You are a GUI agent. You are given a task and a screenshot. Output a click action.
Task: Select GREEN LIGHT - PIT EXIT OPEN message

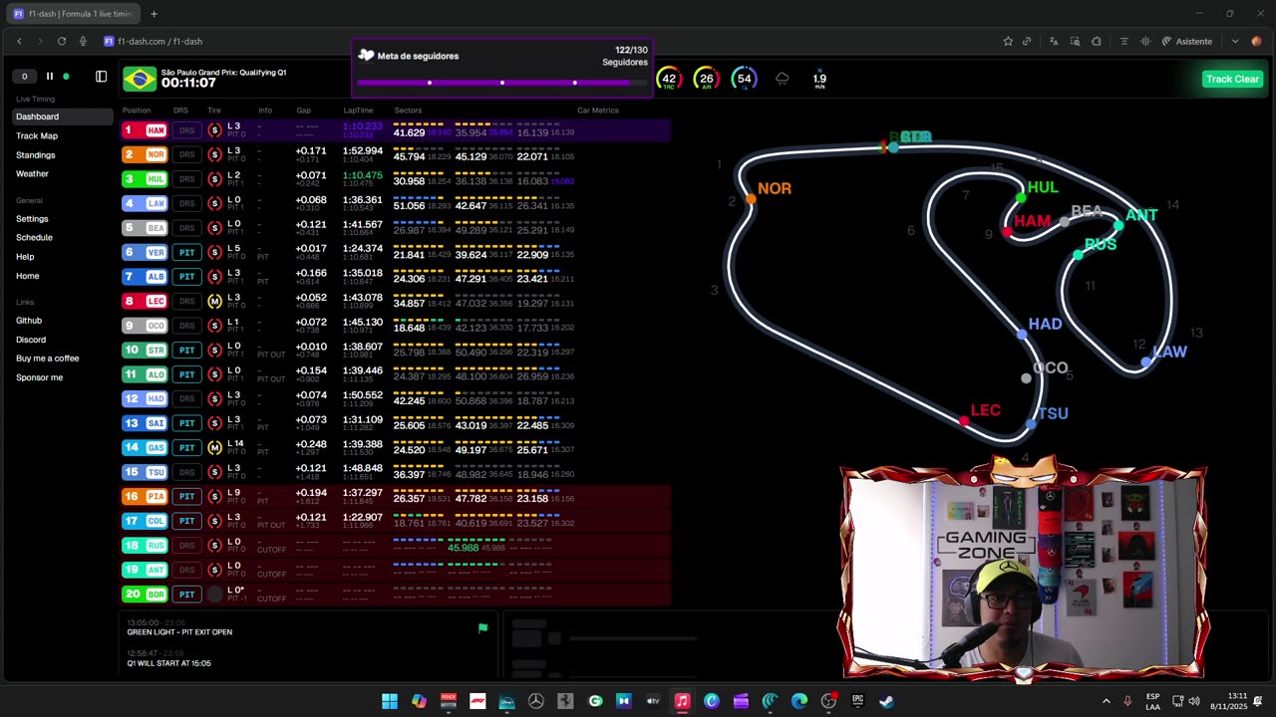(x=179, y=632)
